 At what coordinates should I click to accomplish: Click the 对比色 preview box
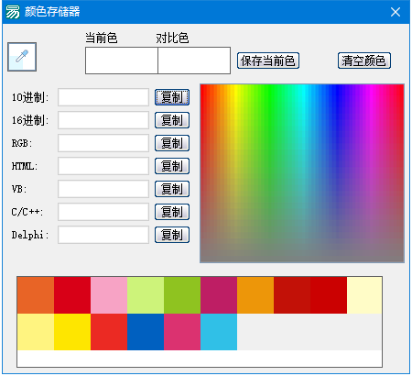194,61
